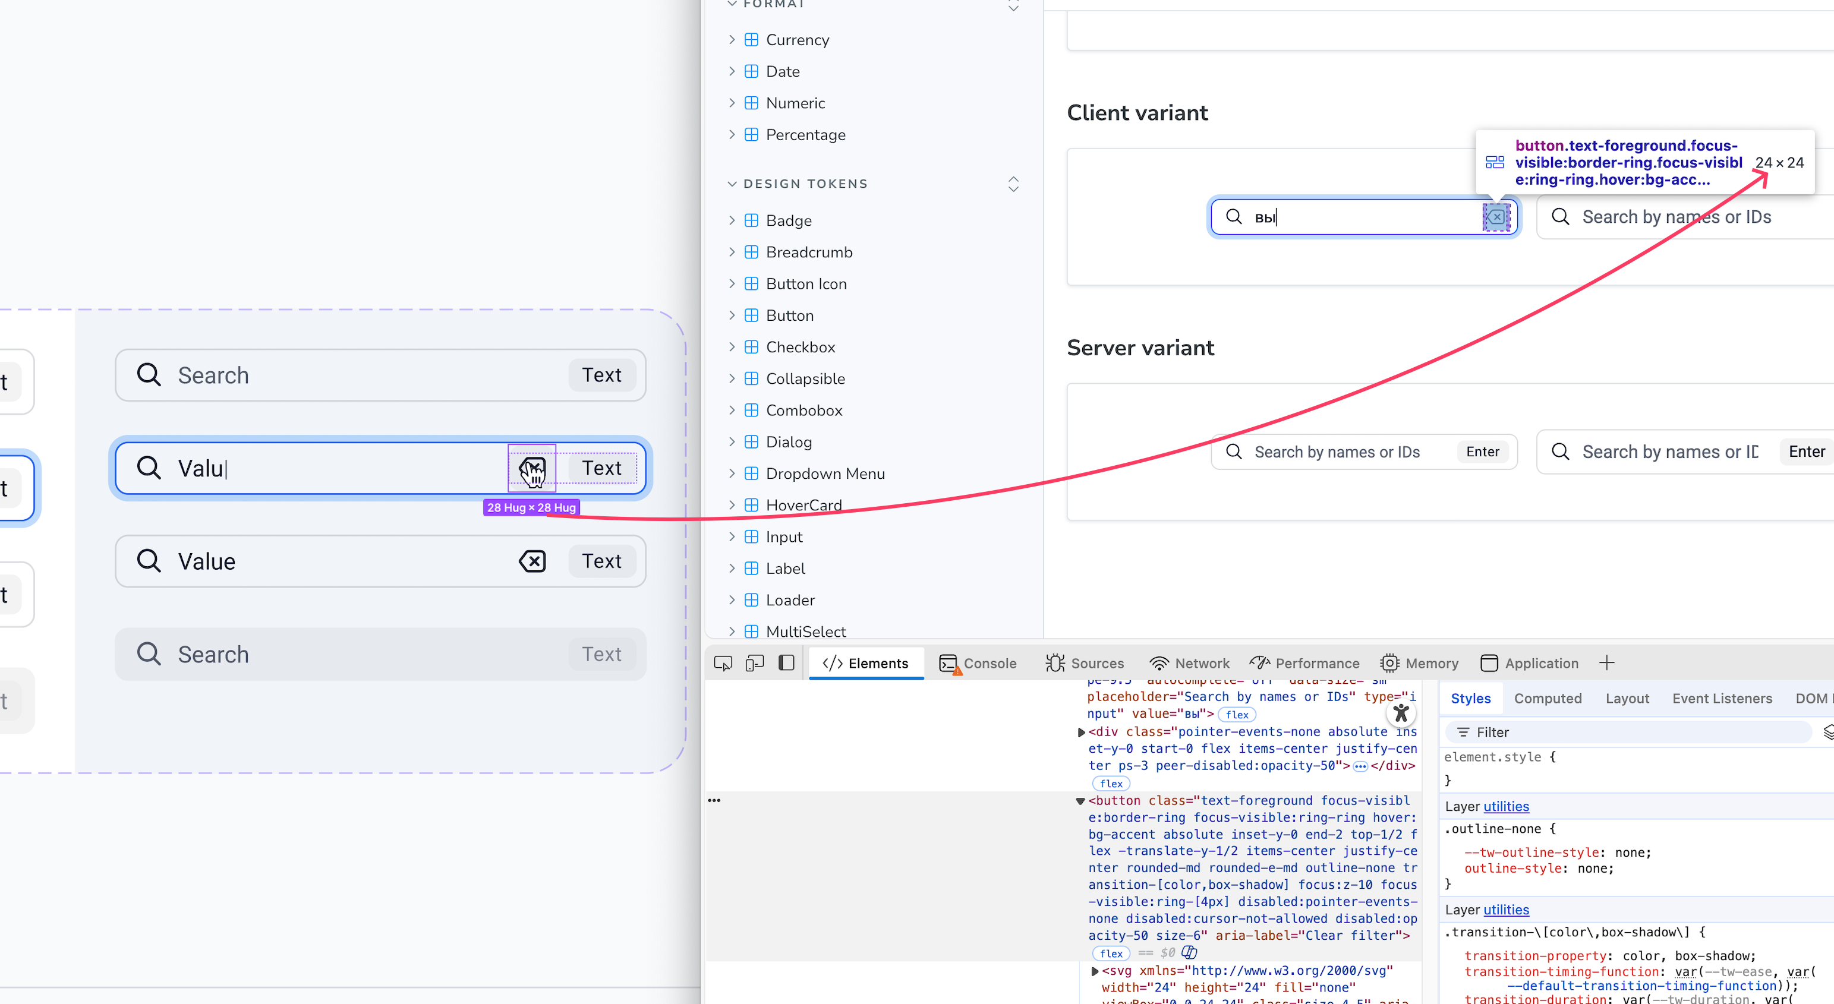Open the Application tab
1834x1004 pixels.
coord(1530,663)
